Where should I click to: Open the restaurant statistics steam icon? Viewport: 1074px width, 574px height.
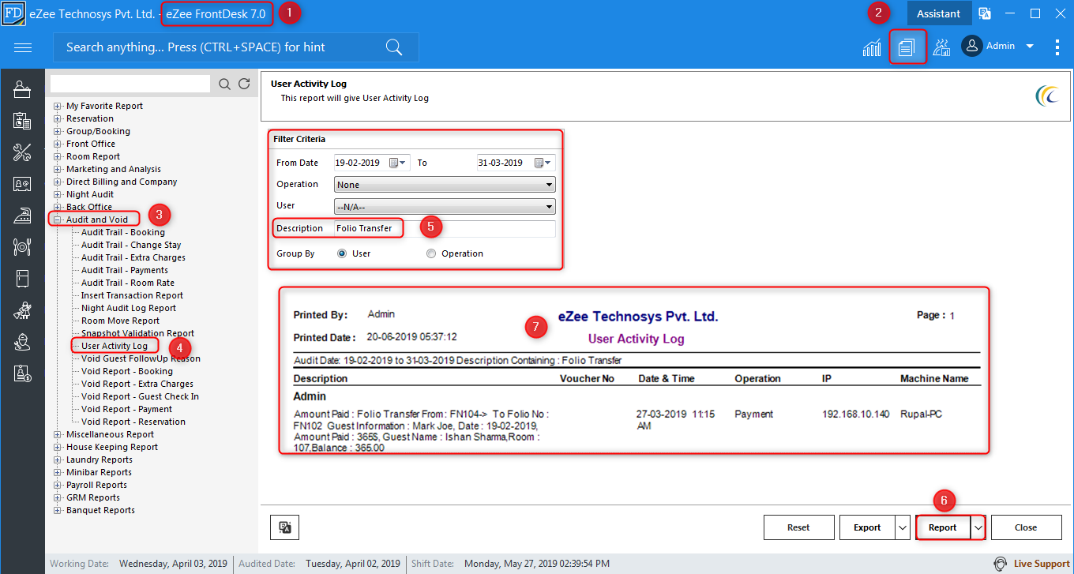coord(941,47)
